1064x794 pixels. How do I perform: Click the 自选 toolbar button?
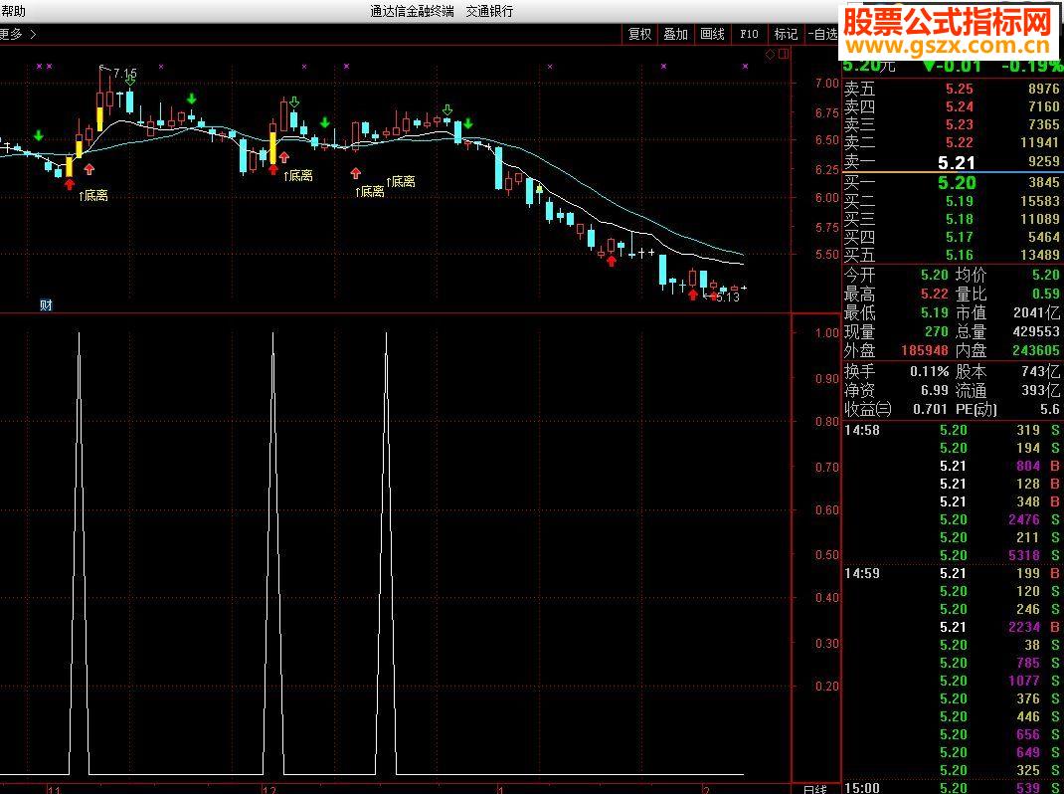click(823, 34)
